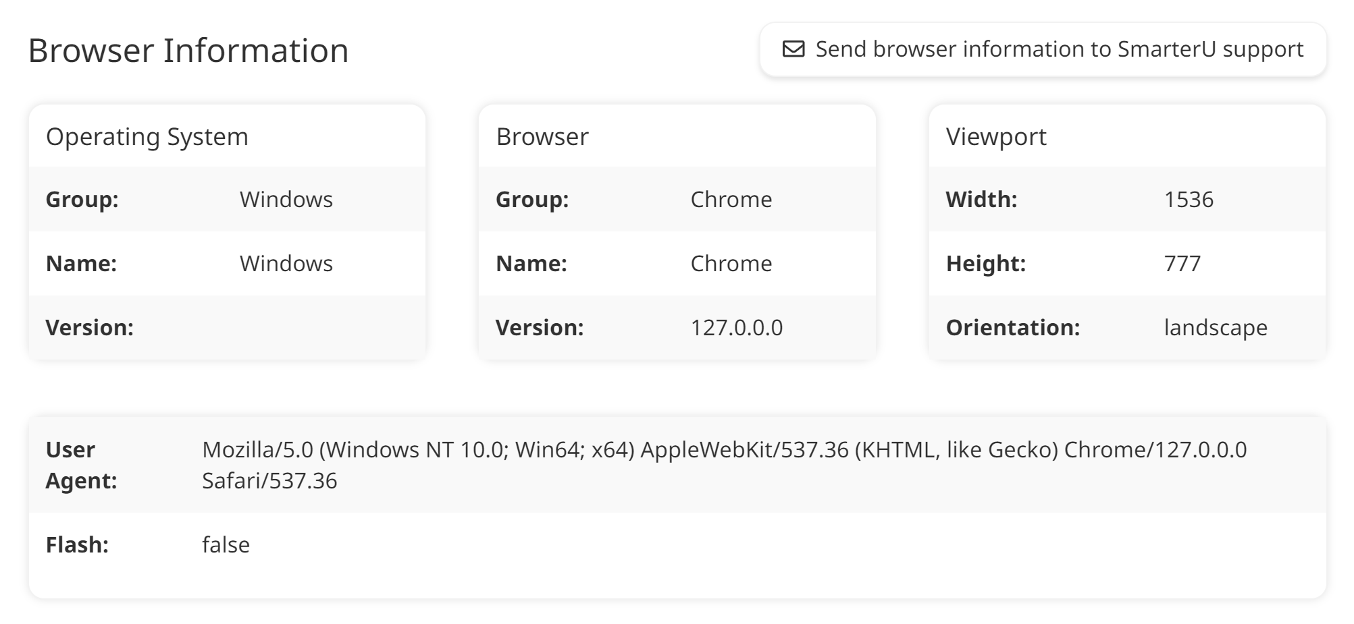This screenshot has width=1354, height=624.
Task: Click the Browser card title
Action: [542, 137]
